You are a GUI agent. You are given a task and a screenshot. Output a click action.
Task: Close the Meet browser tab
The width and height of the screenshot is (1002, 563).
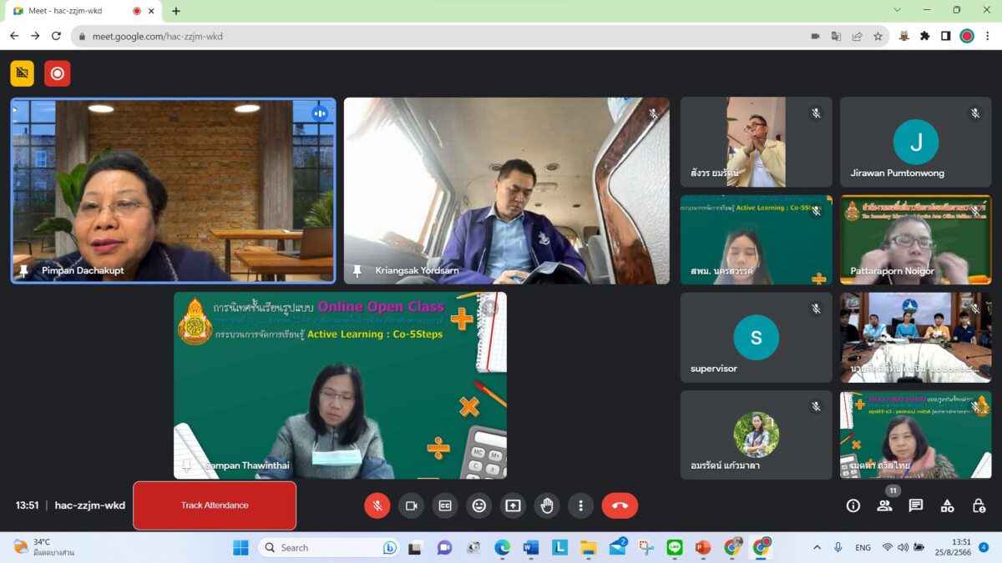pos(151,11)
